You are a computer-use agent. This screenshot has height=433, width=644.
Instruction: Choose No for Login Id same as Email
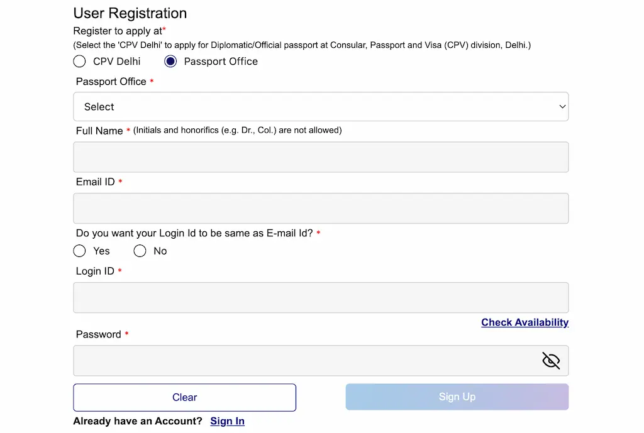140,251
